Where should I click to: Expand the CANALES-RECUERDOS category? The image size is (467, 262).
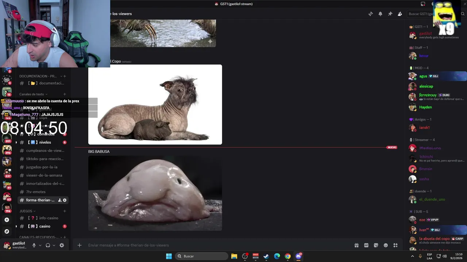(40, 237)
